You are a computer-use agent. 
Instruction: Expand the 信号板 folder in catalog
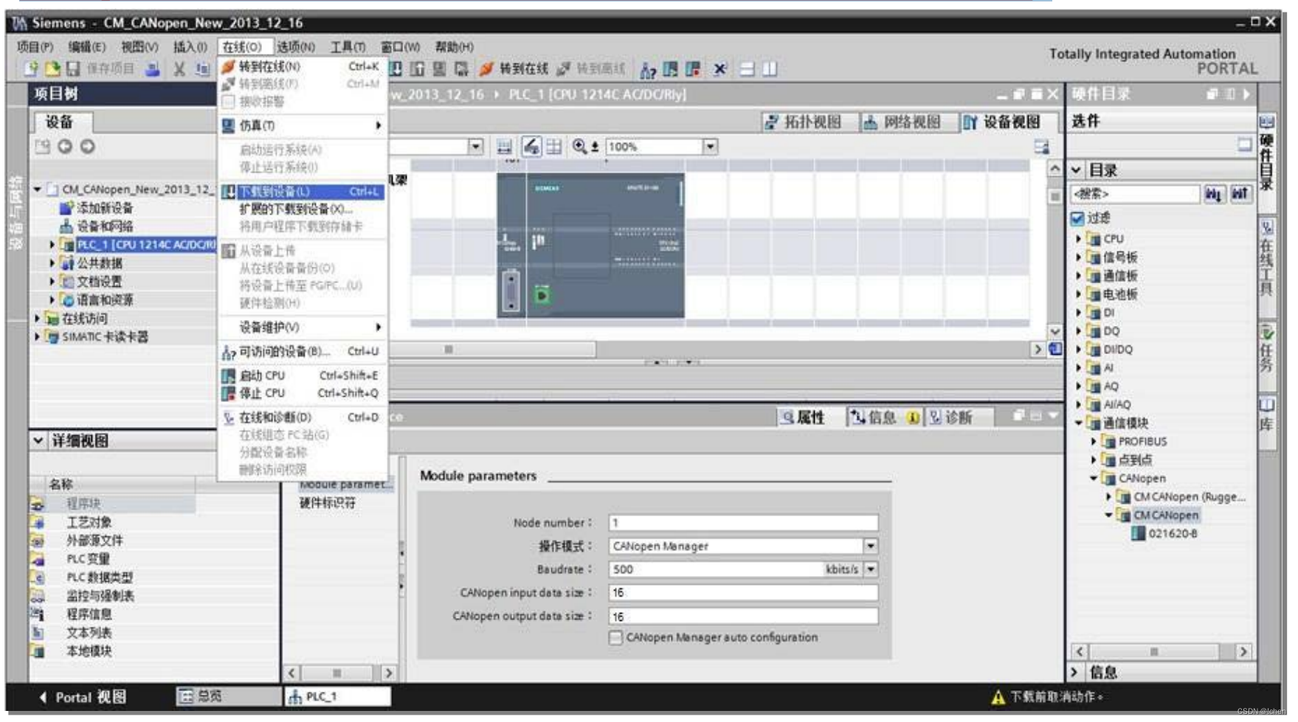coord(1078,257)
